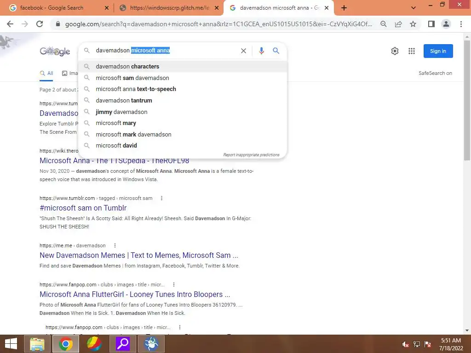Choose suggestion davemadson characters
The width and height of the screenshot is (471, 353).
coord(183,66)
